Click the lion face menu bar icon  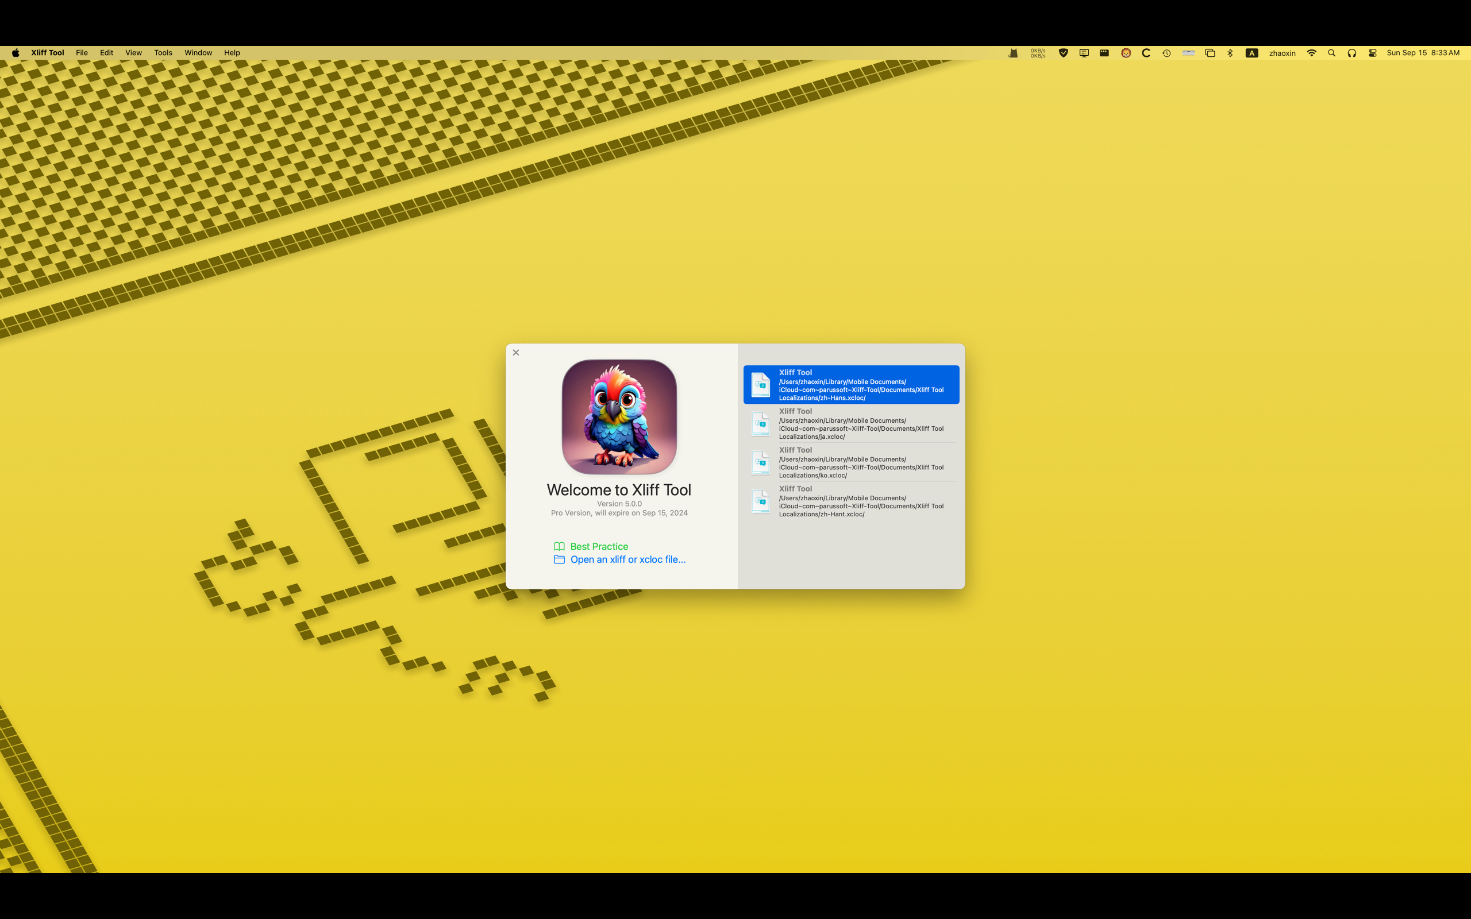coord(1126,53)
